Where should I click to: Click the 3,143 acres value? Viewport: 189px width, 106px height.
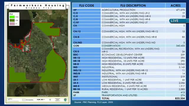pos(182,67)
